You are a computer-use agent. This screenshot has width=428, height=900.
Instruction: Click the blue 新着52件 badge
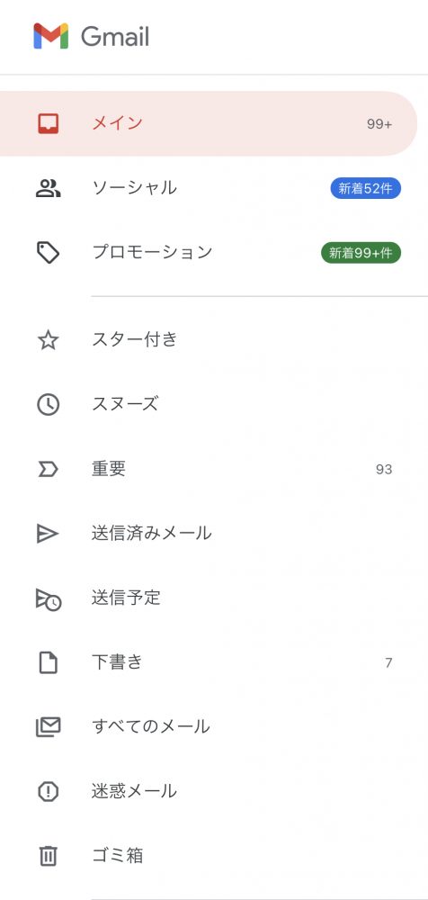365,188
